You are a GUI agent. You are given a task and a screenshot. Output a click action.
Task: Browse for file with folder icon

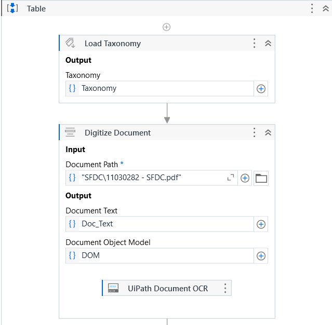[261, 178]
